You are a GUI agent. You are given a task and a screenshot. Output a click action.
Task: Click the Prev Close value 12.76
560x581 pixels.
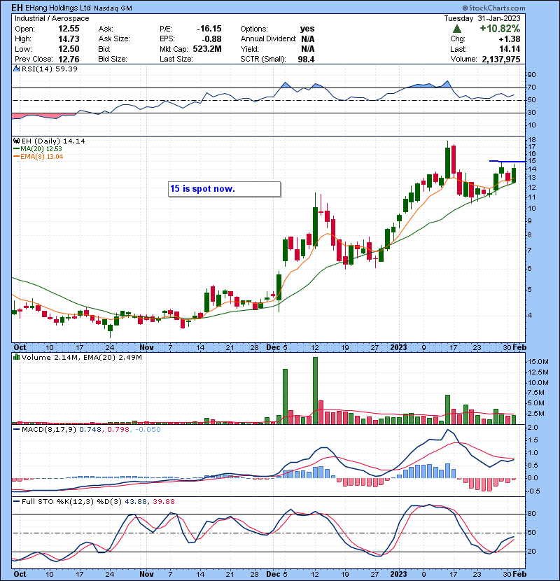click(69, 59)
